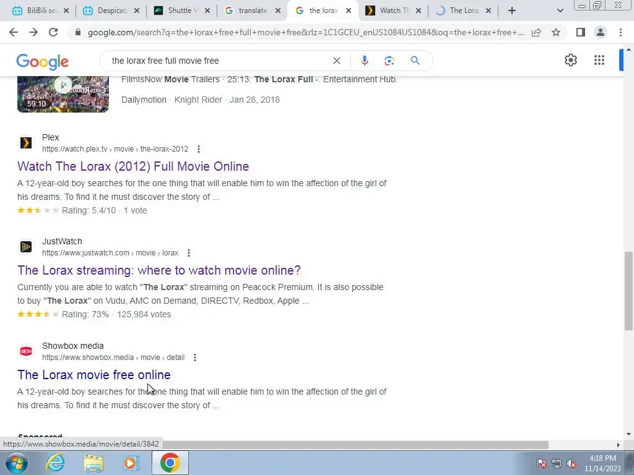Screen dimensions: 634x475
Task: Launch Internet Explorer from taskbar
Action: coord(55,463)
